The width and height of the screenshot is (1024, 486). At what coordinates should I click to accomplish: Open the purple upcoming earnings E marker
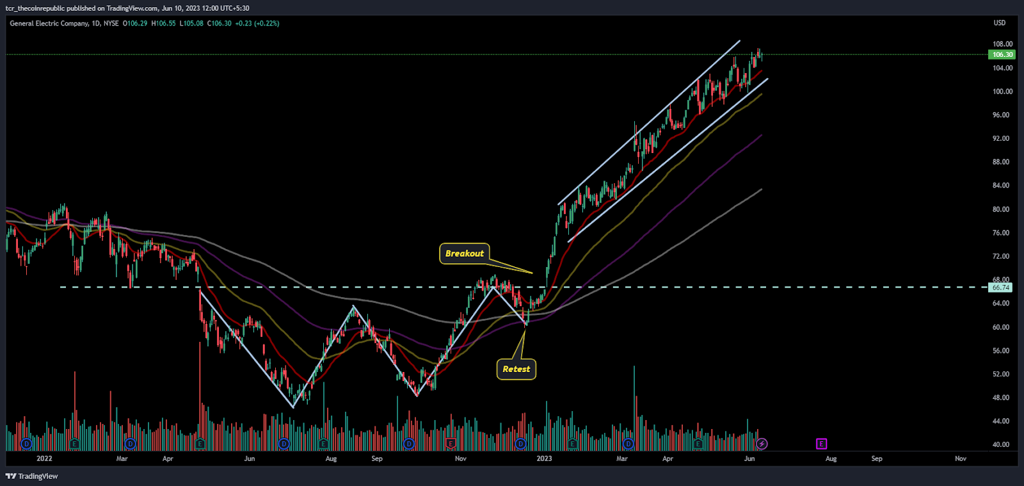tap(821, 444)
